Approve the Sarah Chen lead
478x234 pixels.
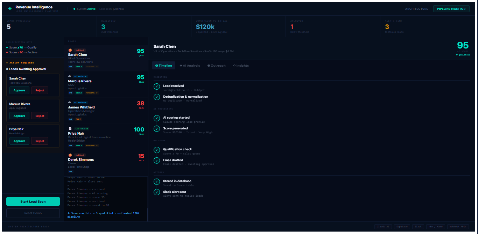coord(19,90)
